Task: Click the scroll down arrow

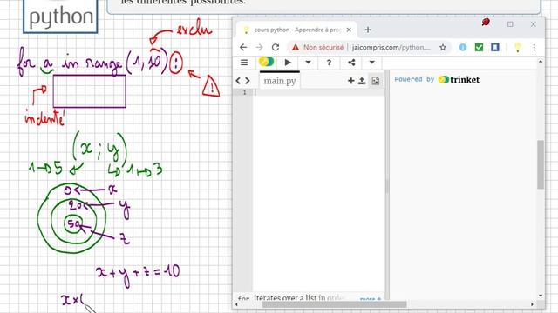Action: point(541,296)
